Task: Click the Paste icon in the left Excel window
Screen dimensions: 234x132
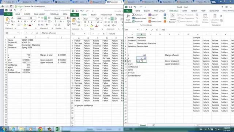Action: point(7,19)
